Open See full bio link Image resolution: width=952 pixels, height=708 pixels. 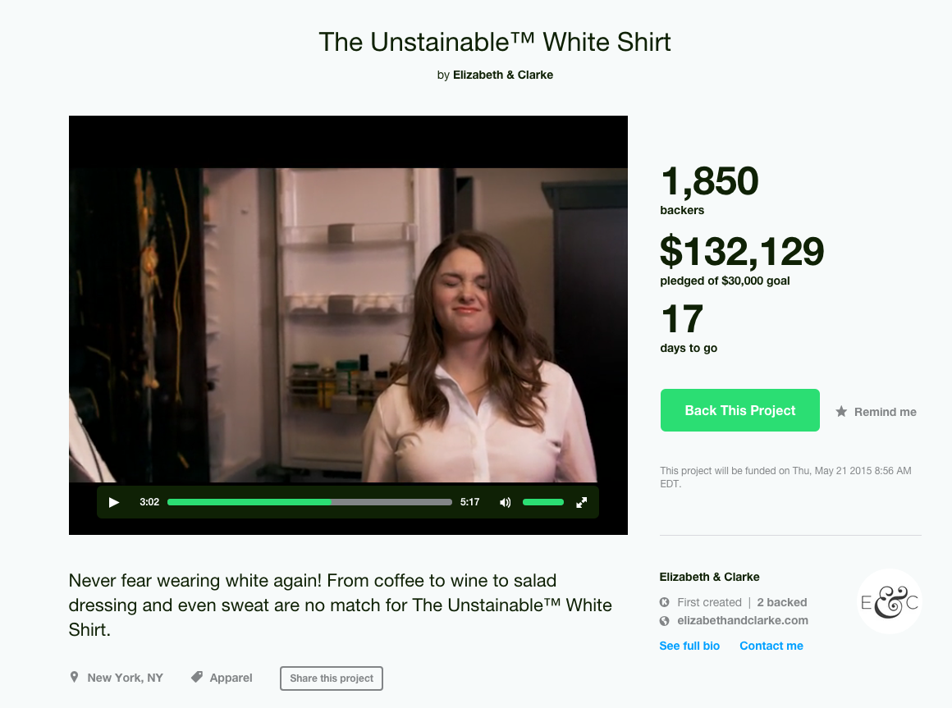point(689,646)
